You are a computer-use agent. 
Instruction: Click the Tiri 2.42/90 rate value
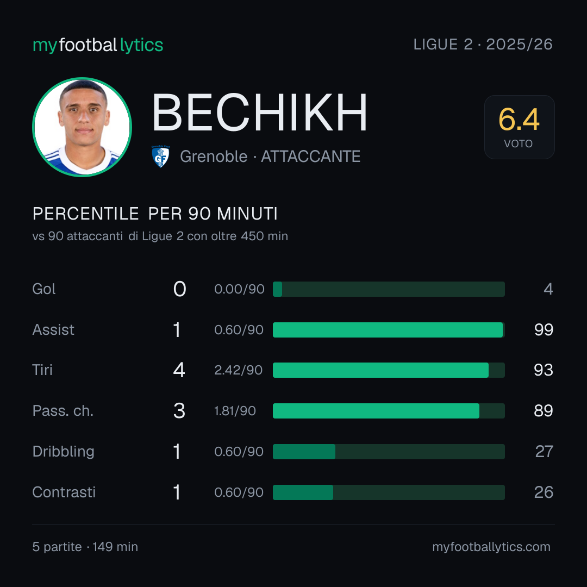pos(238,370)
